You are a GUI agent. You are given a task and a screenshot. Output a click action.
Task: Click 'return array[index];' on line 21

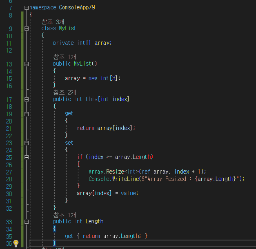(106, 128)
